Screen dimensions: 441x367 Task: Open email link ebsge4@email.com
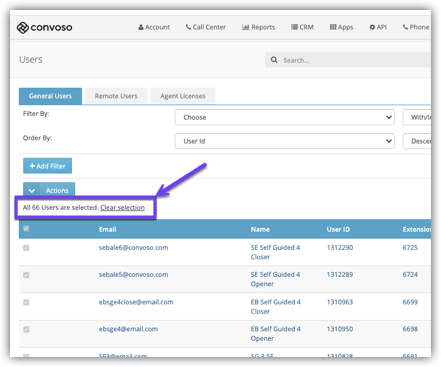tap(128, 329)
